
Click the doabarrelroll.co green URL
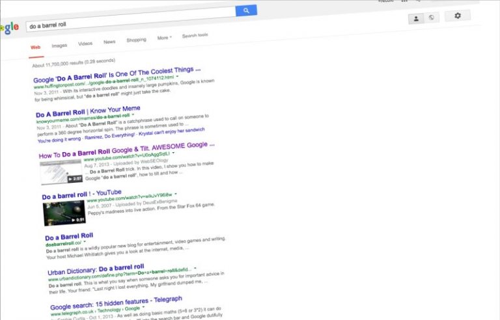click(63, 243)
